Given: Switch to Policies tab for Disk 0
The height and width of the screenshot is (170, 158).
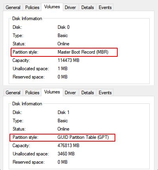Looking at the screenshot, I should (x=32, y=7).
